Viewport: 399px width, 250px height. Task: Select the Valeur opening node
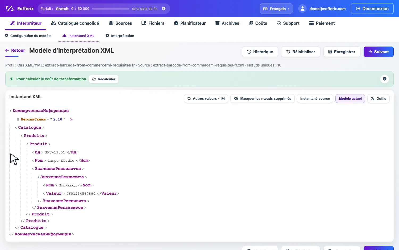(x=54, y=193)
